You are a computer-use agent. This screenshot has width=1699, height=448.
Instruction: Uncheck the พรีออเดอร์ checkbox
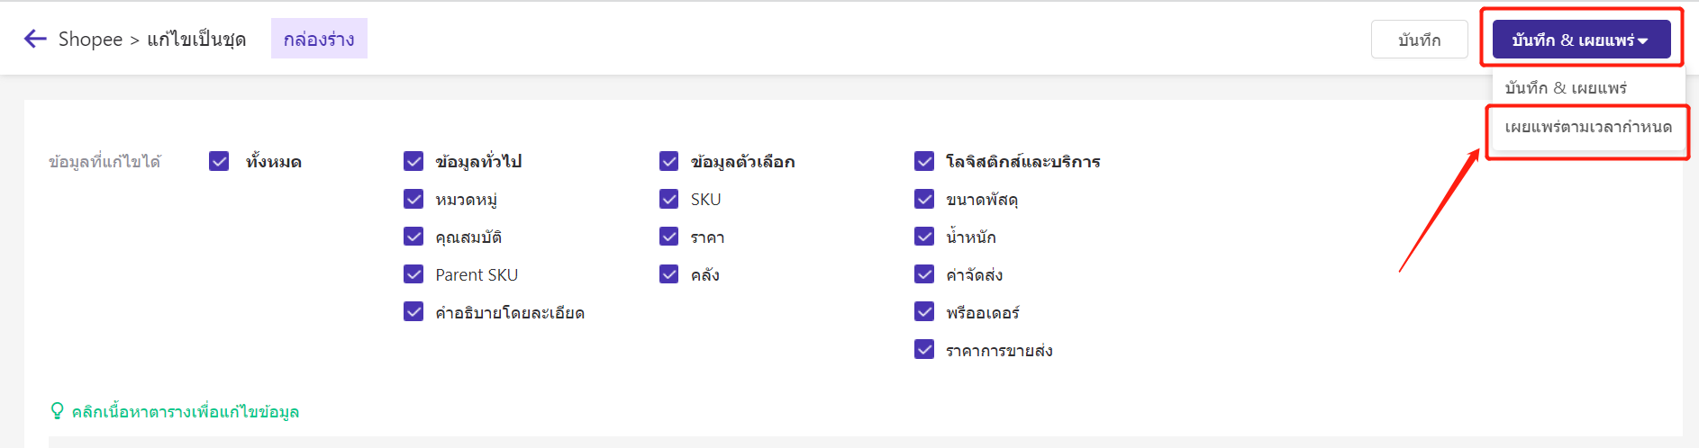924,312
